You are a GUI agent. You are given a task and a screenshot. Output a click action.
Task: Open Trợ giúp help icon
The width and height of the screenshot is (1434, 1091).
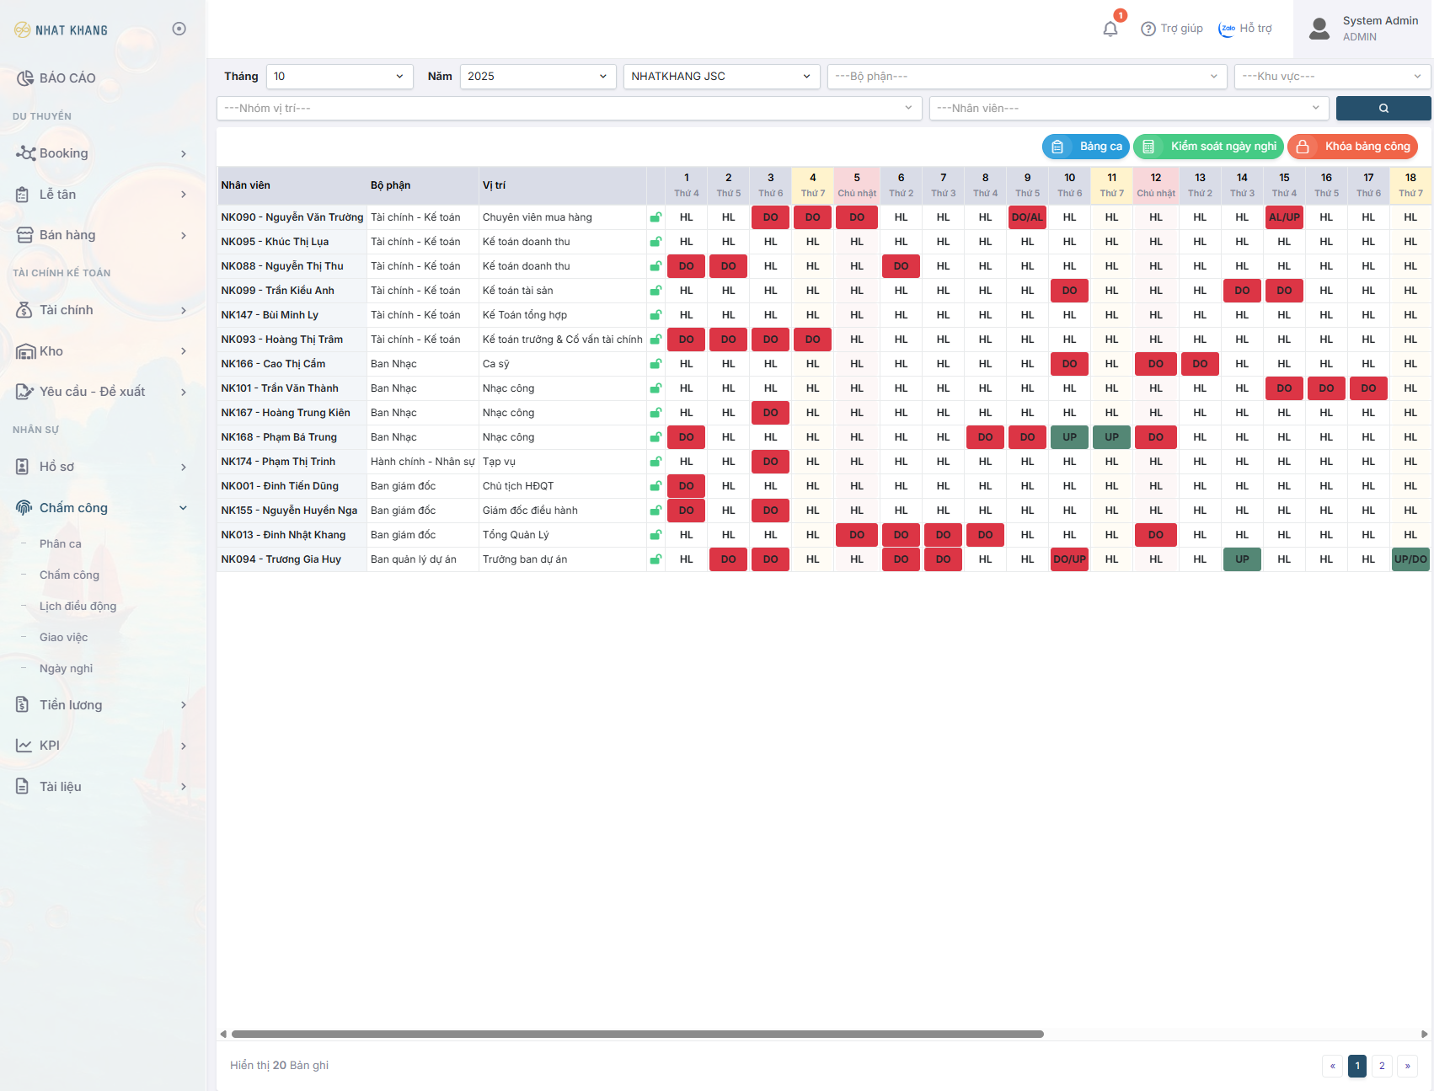tap(1148, 29)
